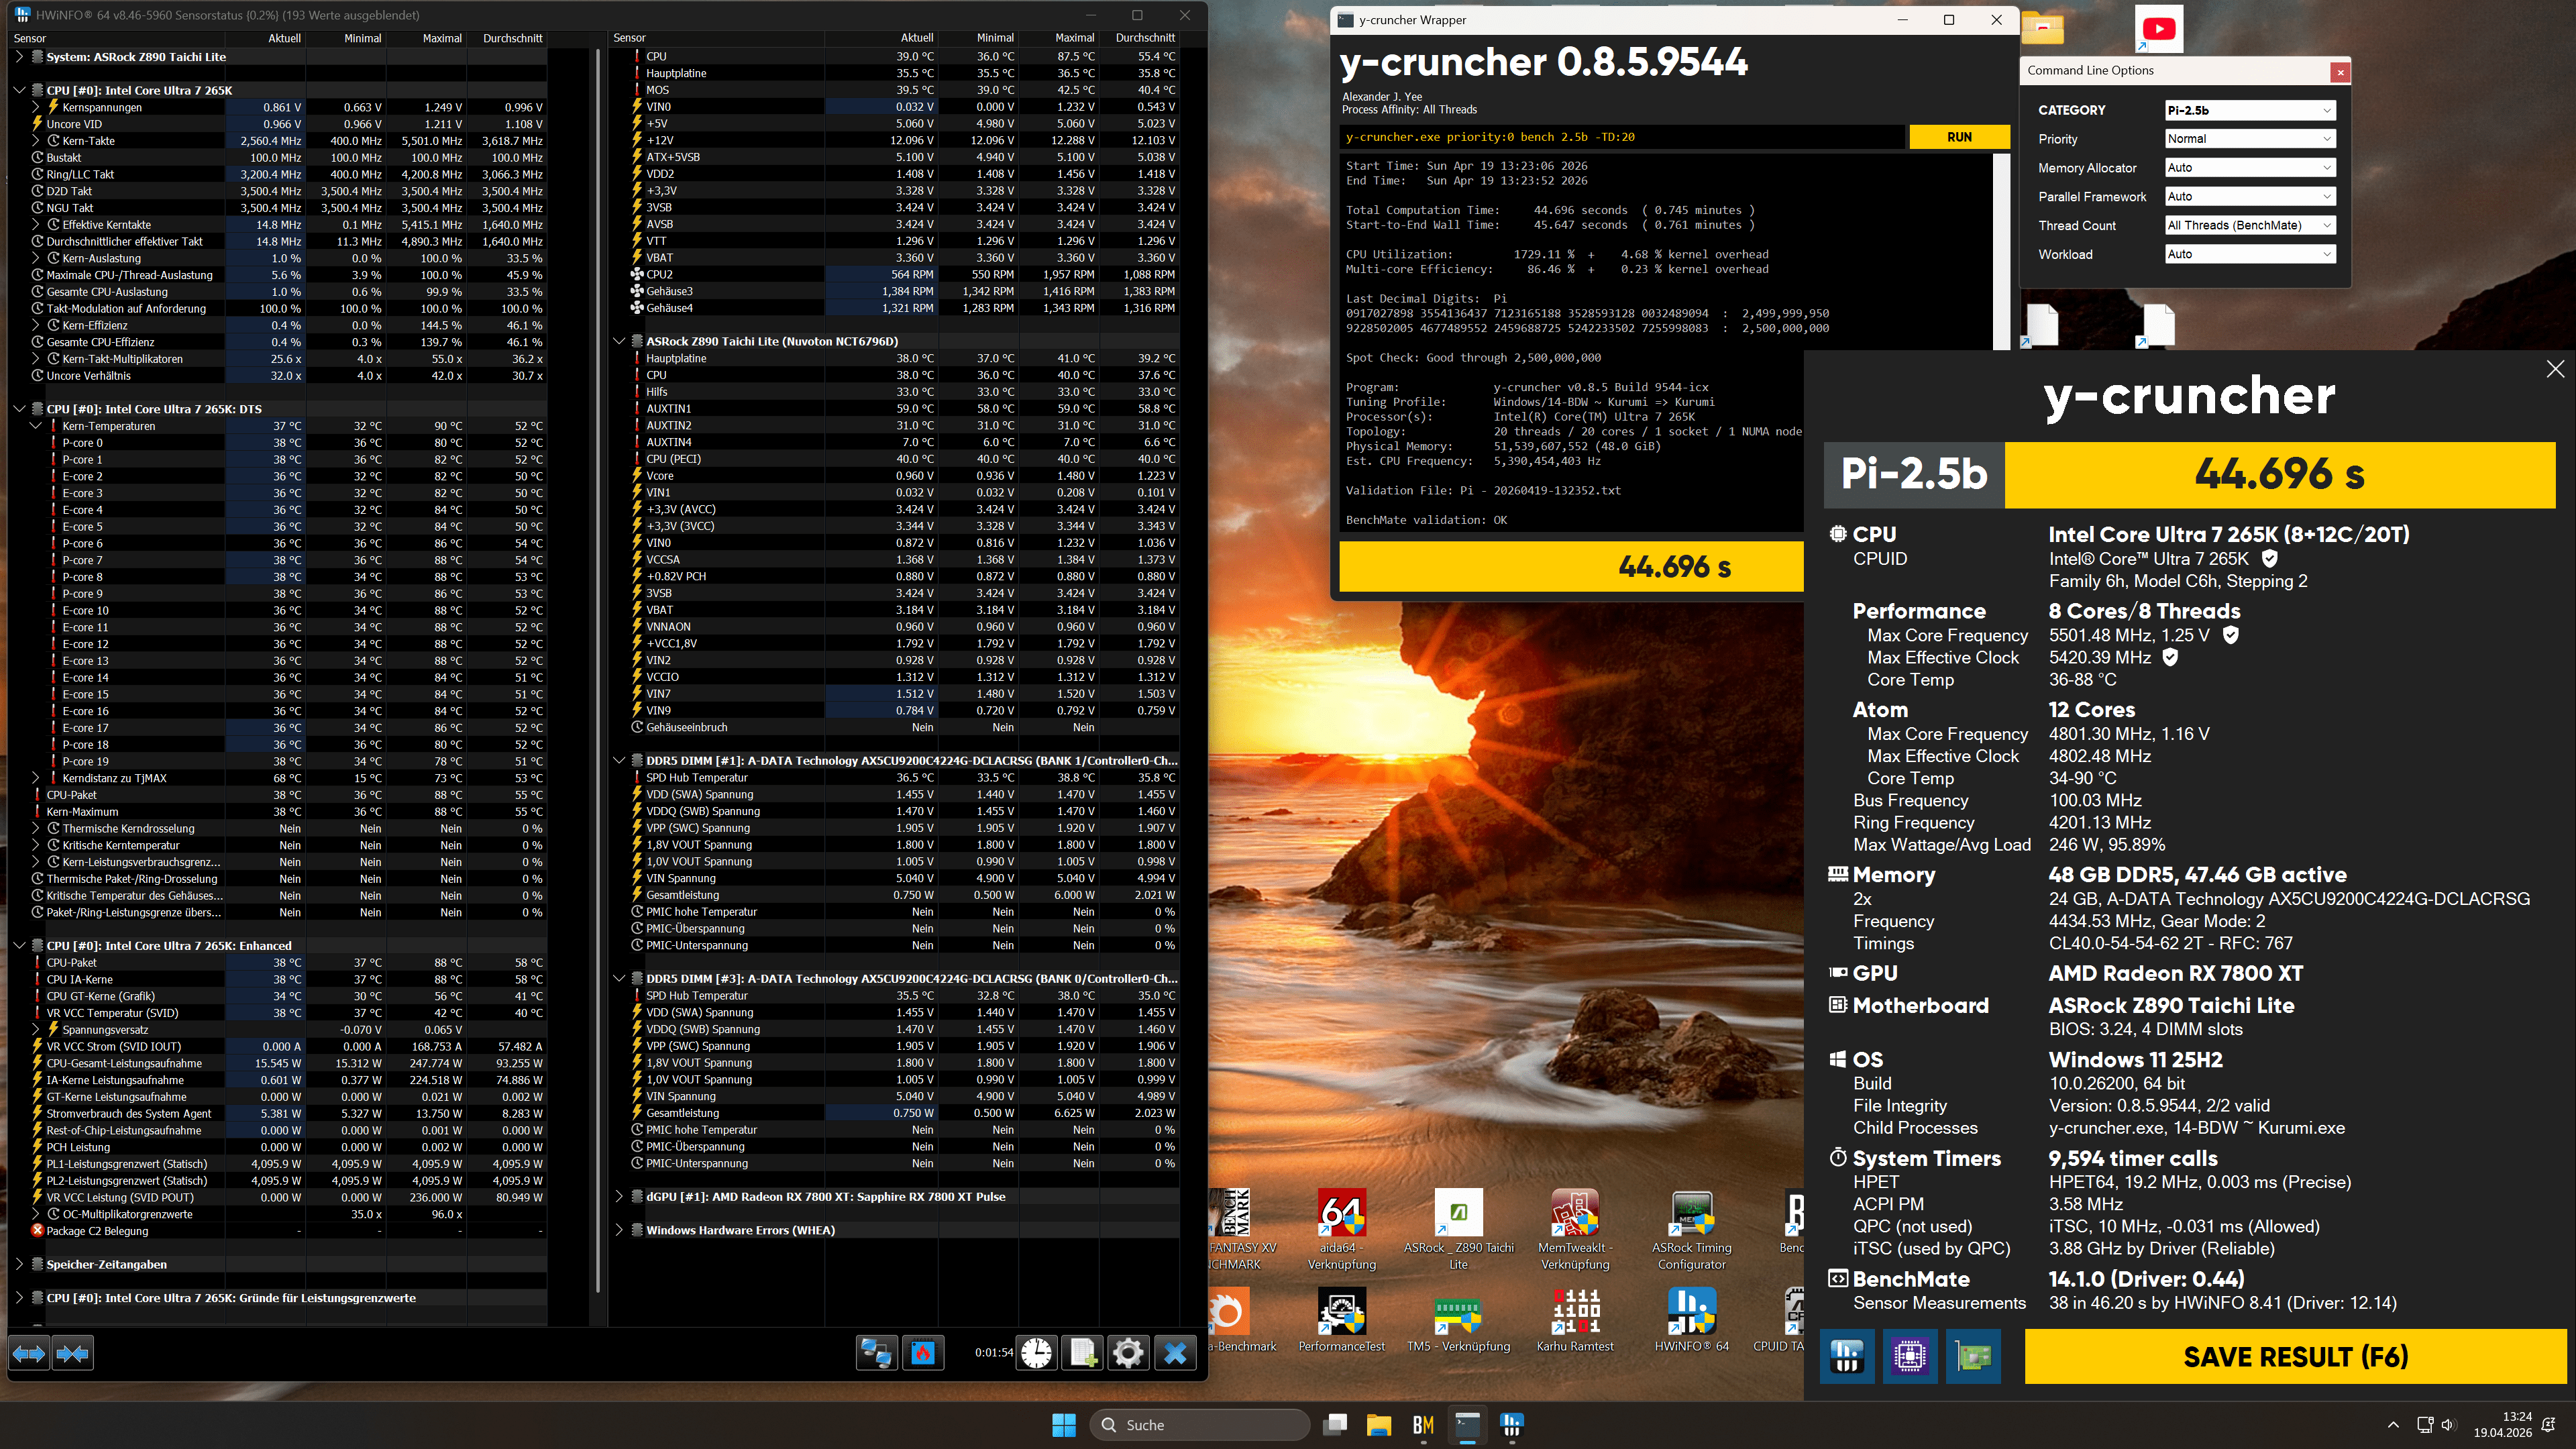Open the Memory Allocator dropdown
This screenshot has width=2576, height=1449.
coord(2249,168)
